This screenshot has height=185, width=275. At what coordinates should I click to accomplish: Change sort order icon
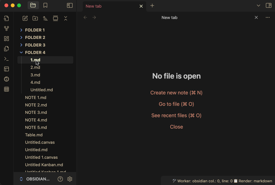point(45,18)
